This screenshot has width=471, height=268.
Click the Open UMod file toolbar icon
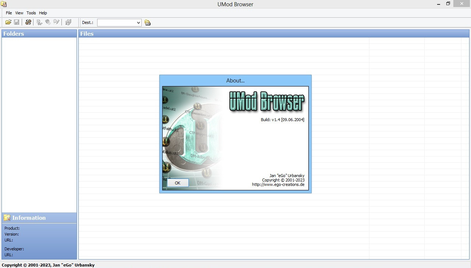[8, 22]
